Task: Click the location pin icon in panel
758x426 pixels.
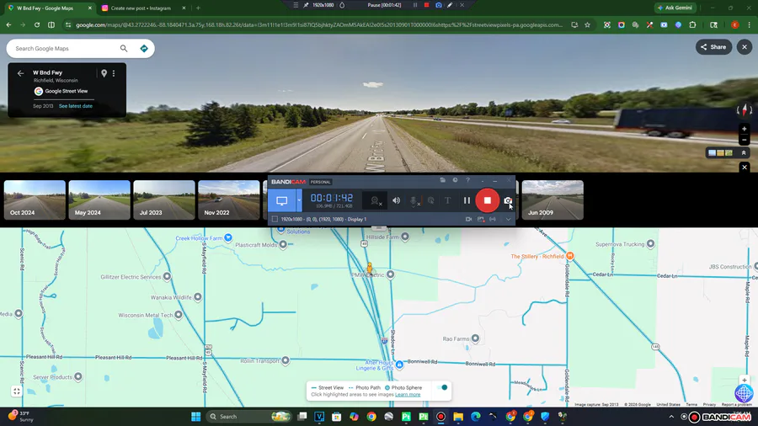Action: pos(104,73)
